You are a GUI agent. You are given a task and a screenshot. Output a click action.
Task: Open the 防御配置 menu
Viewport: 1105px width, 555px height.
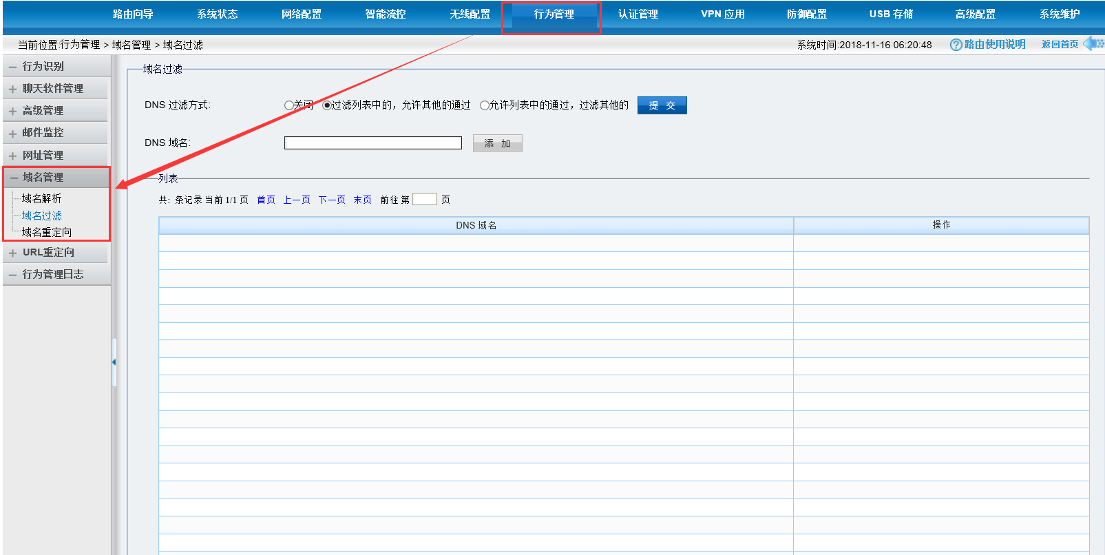click(x=807, y=14)
